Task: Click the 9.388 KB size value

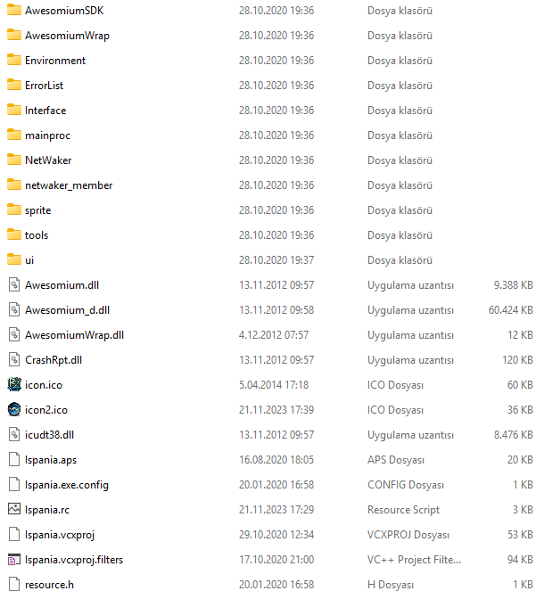Action: pos(514,285)
